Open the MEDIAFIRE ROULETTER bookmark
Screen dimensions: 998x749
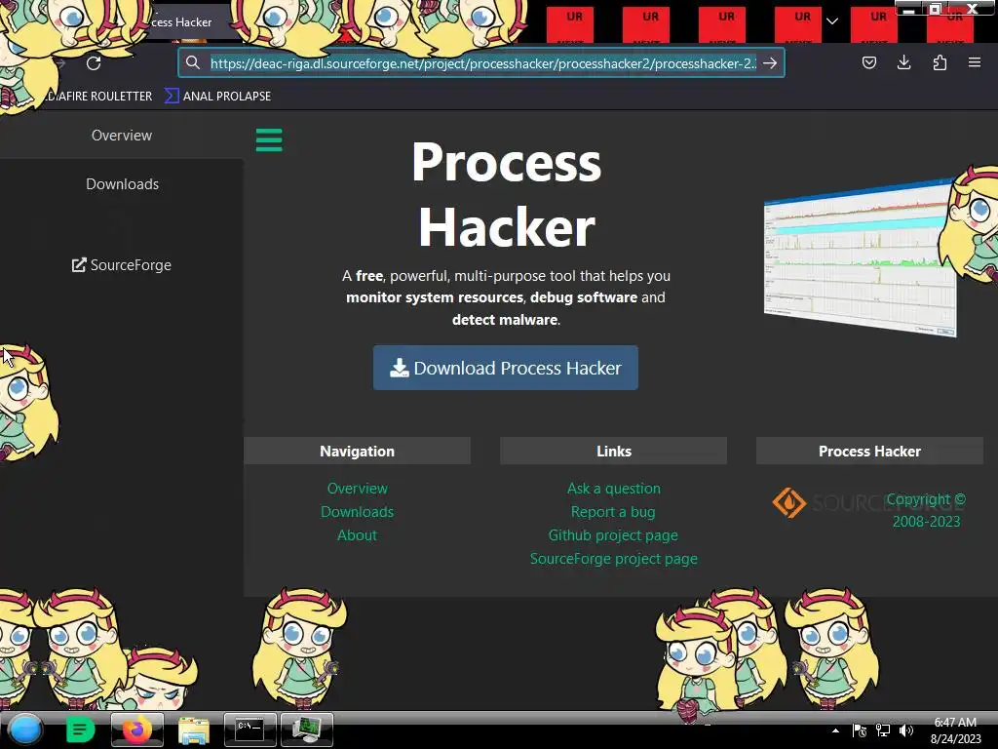click(98, 97)
